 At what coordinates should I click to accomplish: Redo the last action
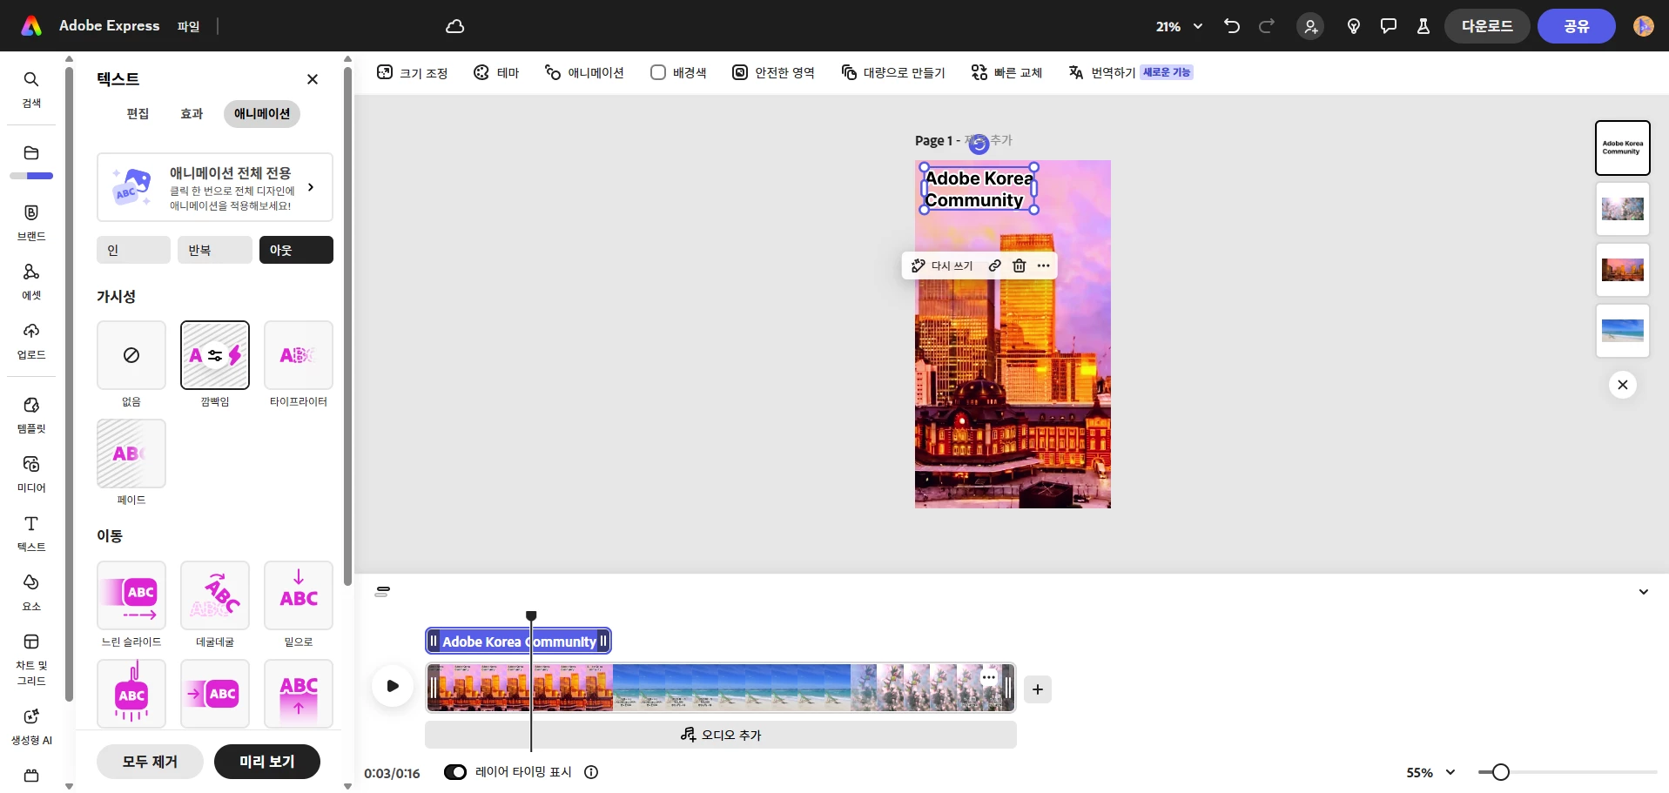pyautogui.click(x=1267, y=26)
